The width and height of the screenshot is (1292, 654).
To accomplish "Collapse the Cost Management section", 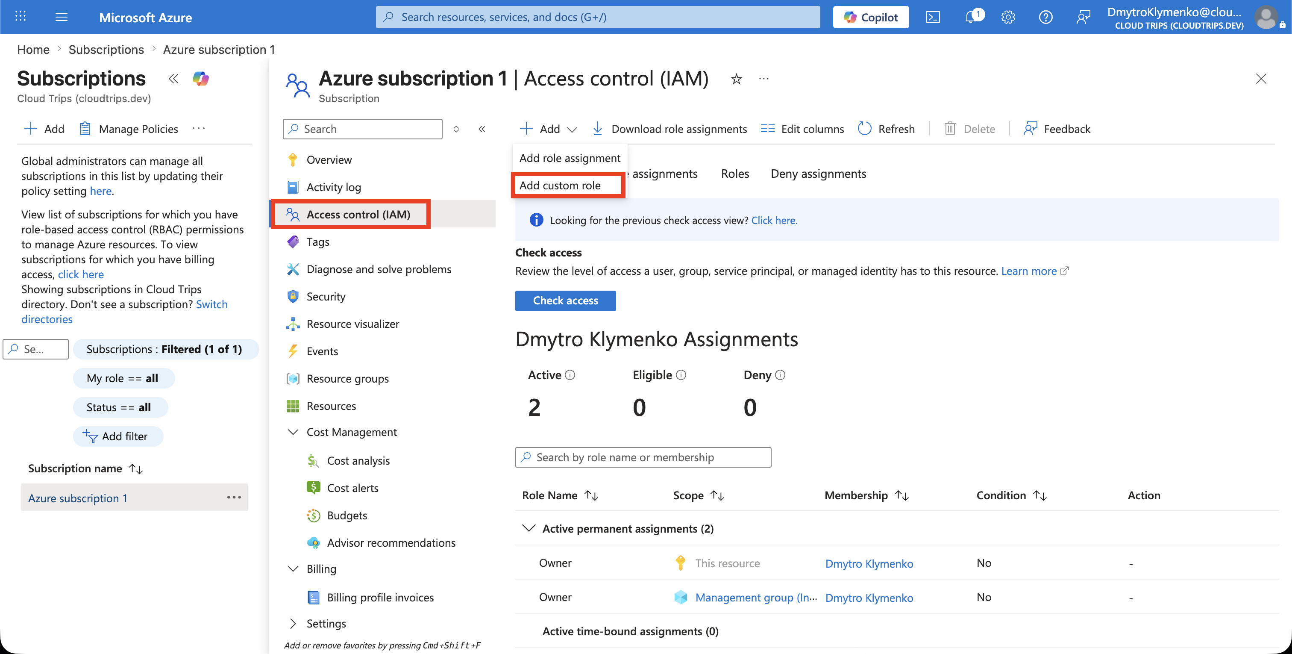I will pos(293,432).
